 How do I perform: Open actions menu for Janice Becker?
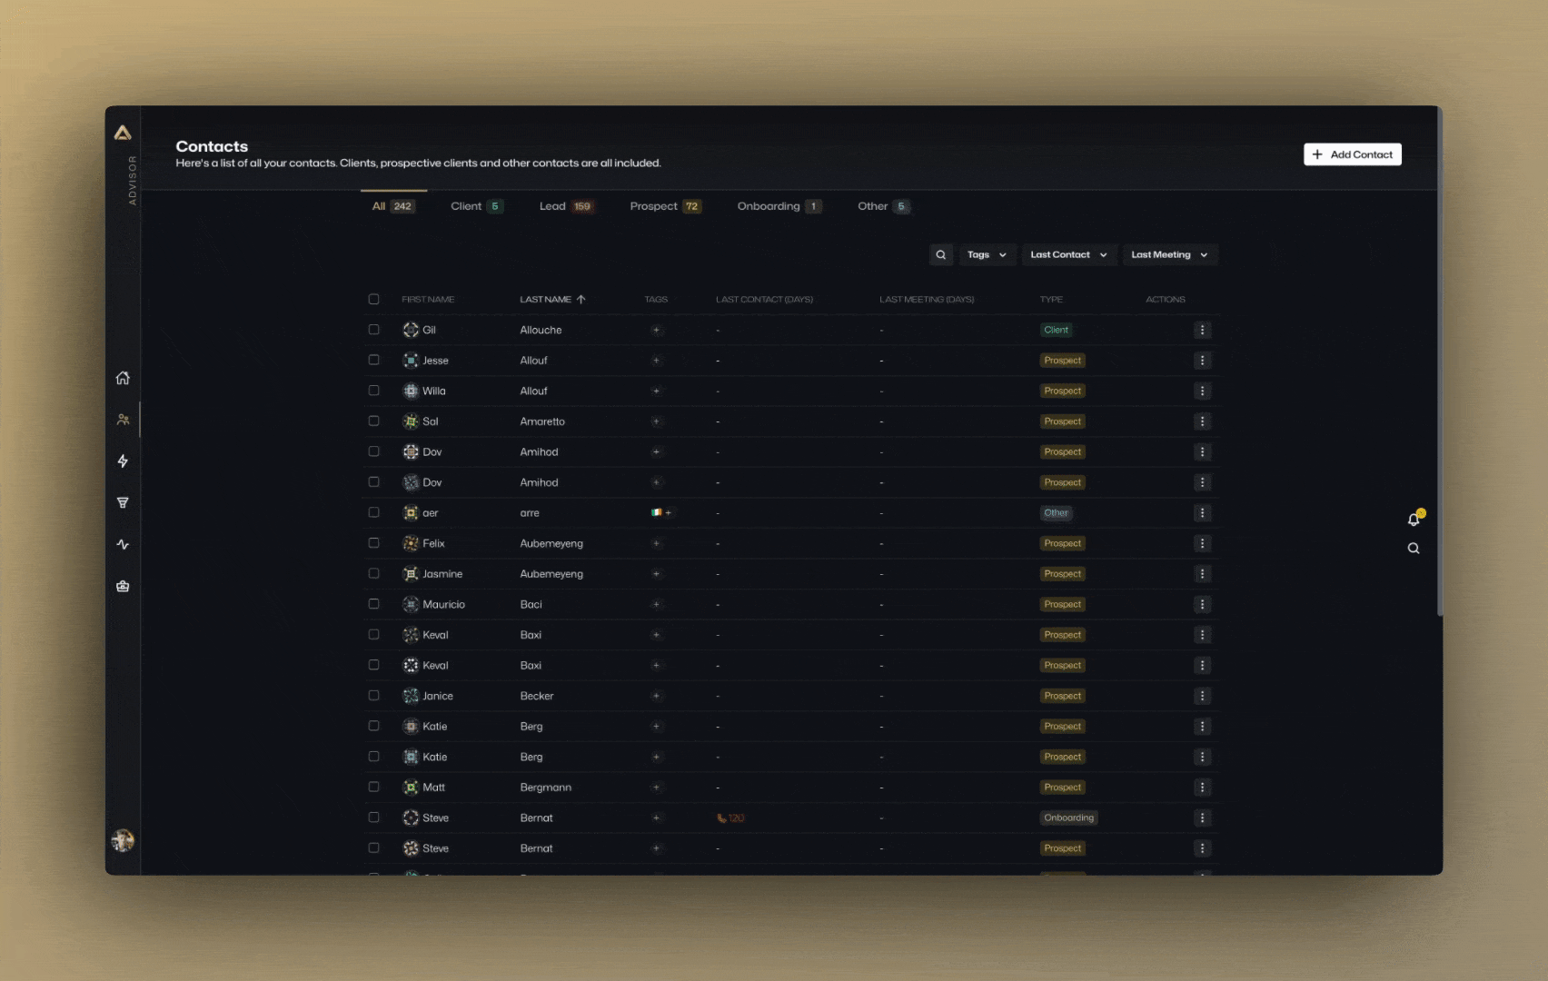(x=1202, y=696)
